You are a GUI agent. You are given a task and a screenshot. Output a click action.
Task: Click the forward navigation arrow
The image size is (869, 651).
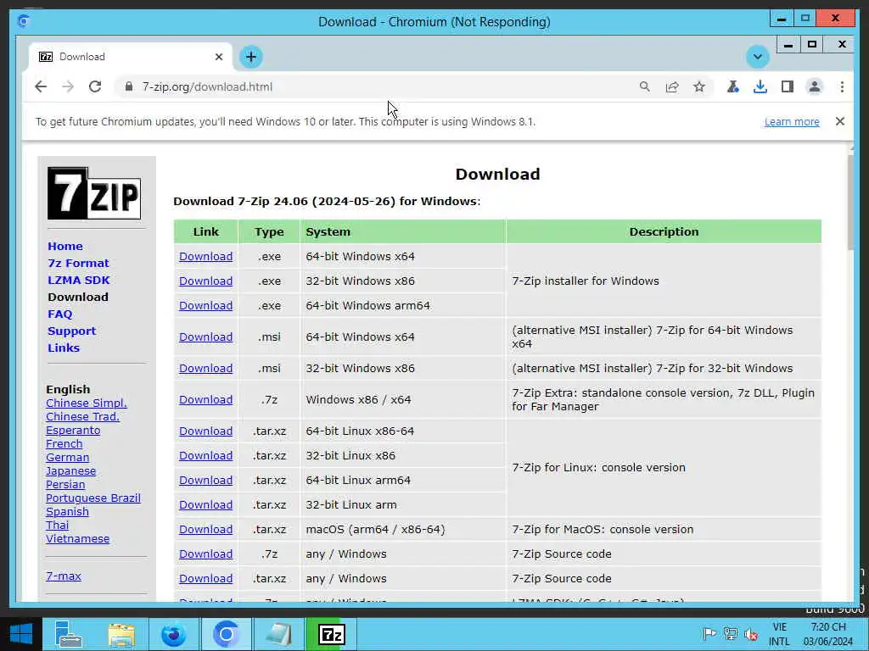tap(68, 87)
